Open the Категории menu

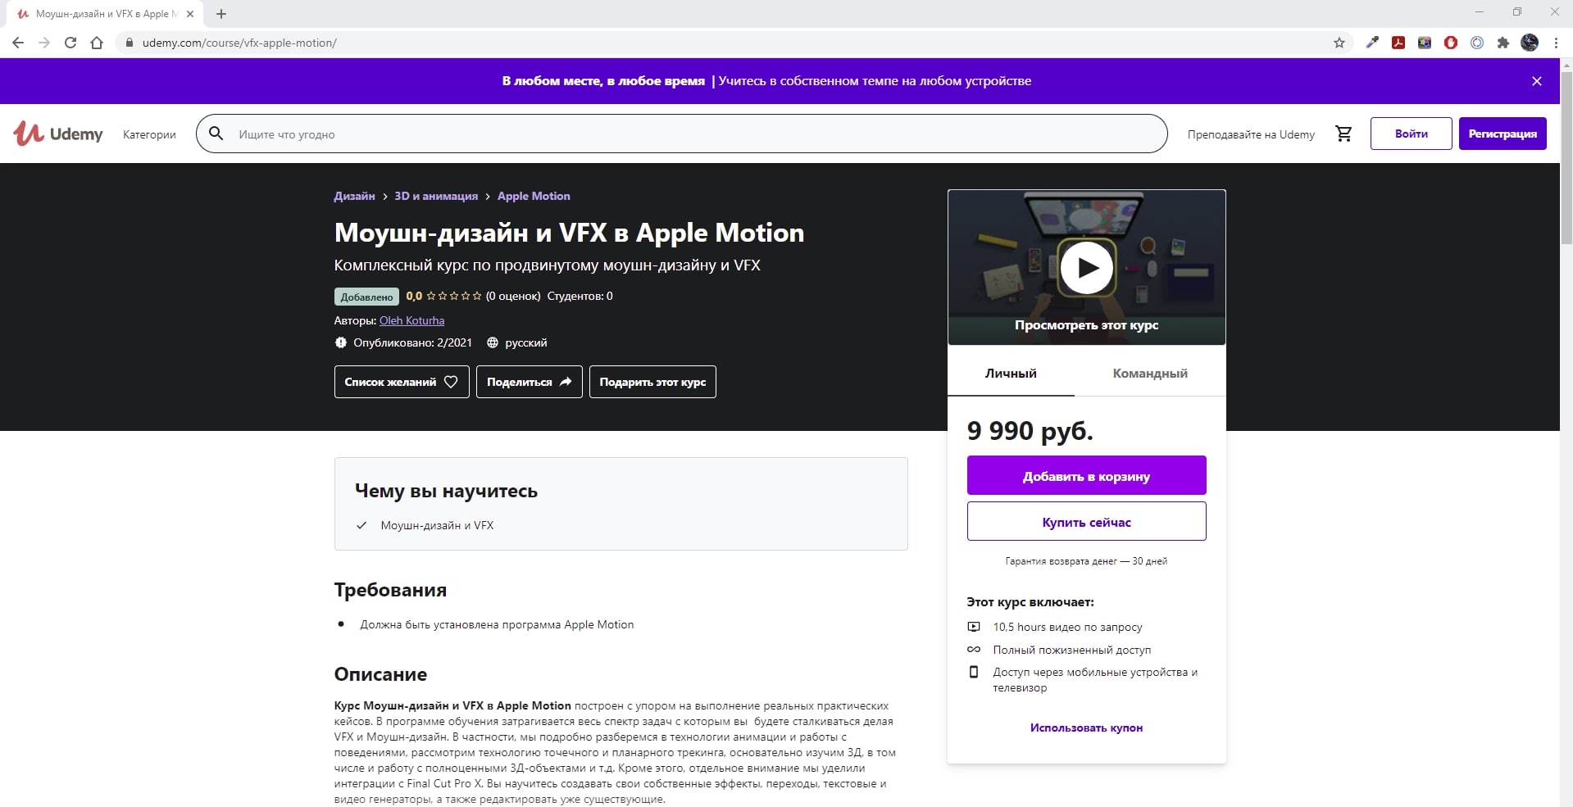149,134
